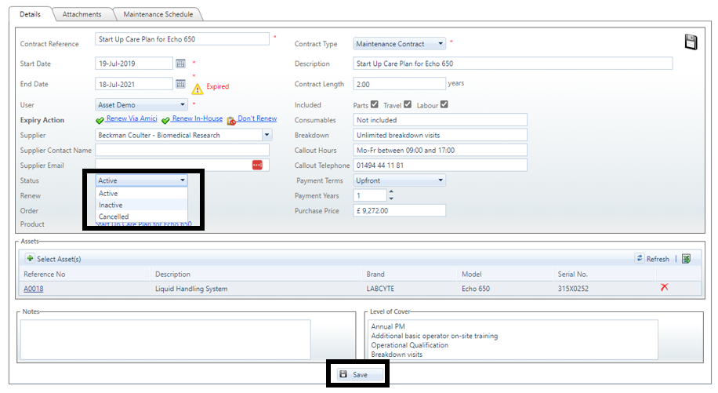
Task: Click the Contract Reference input field
Action: (183, 39)
